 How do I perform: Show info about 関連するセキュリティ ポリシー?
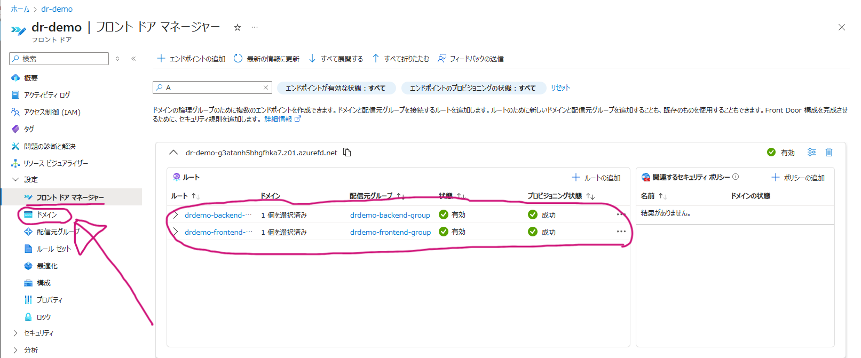click(736, 177)
